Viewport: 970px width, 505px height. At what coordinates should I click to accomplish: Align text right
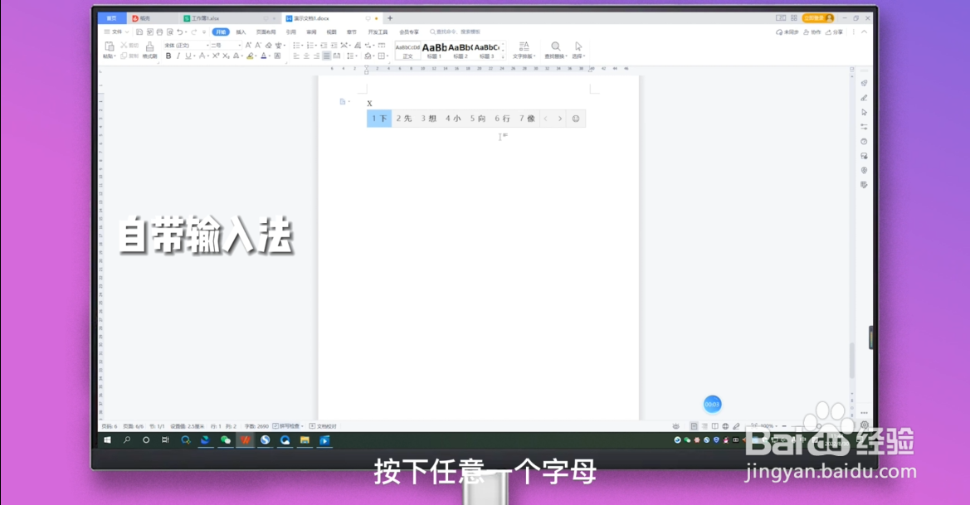click(x=316, y=56)
